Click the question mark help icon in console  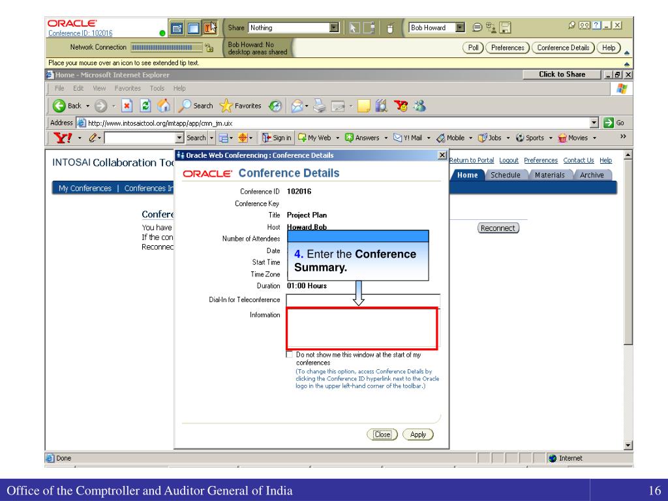597,25
